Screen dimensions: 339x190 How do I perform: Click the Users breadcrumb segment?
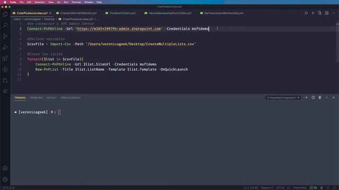(17, 19)
